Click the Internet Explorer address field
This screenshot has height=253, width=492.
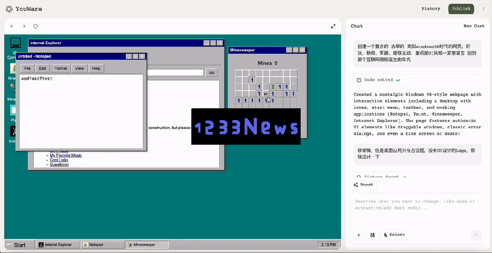[175, 73]
